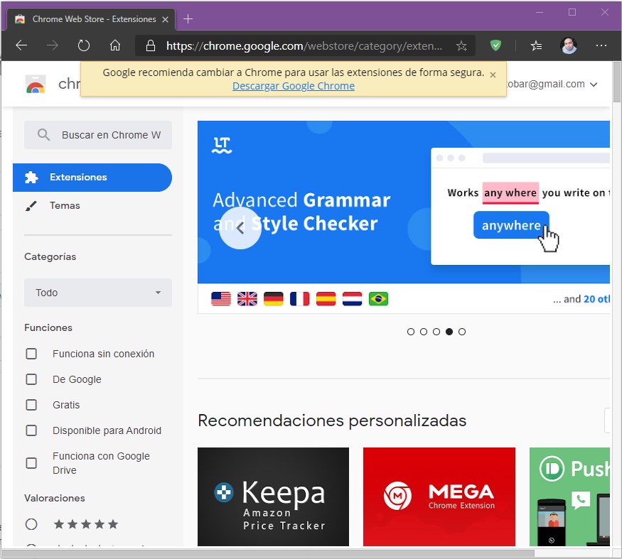Bookmark page with address bar star
The height and width of the screenshot is (559, 622).
pyautogui.click(x=461, y=45)
